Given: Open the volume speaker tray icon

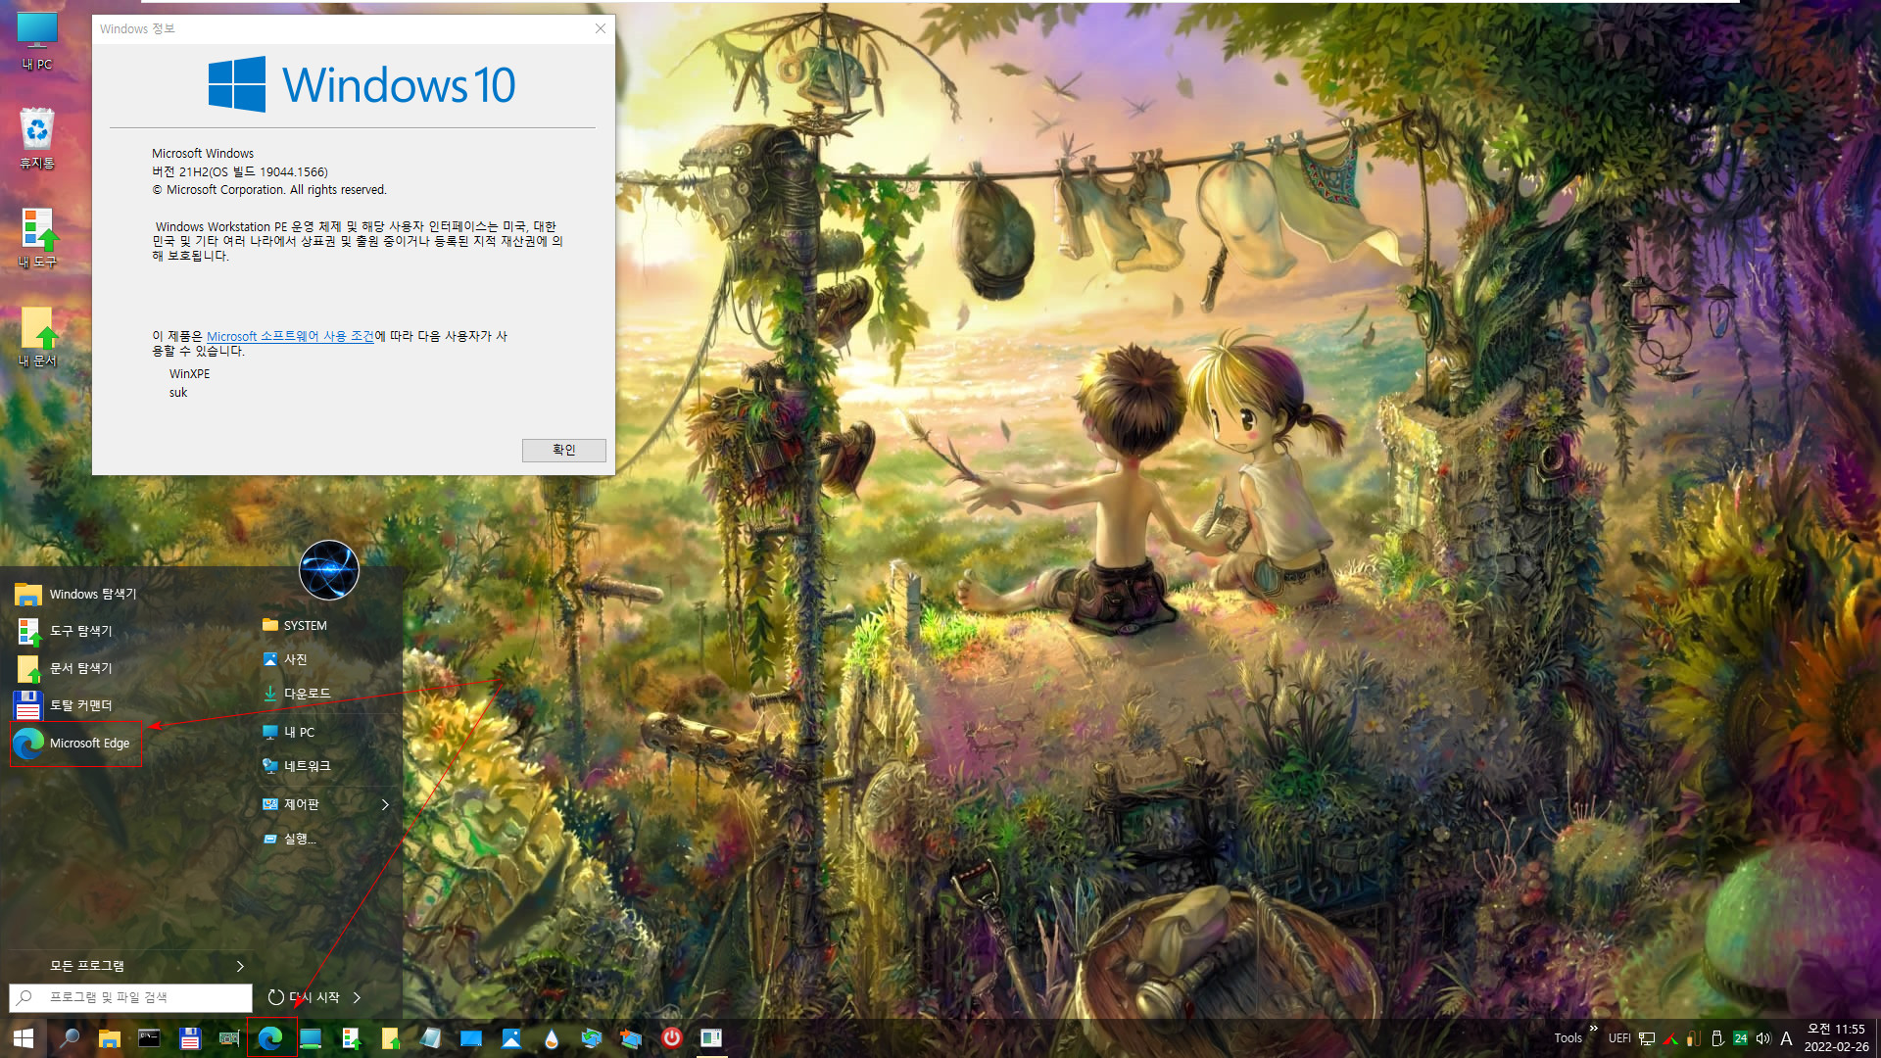Looking at the screenshot, I should coord(1763,1038).
